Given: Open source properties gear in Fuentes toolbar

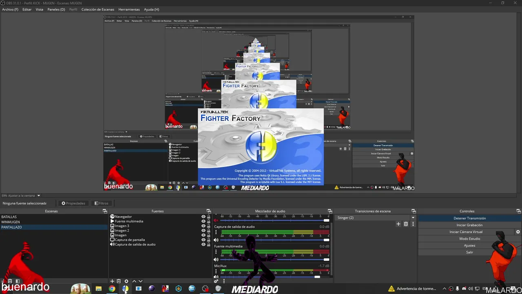Looking at the screenshot, I should pyautogui.click(x=126, y=281).
